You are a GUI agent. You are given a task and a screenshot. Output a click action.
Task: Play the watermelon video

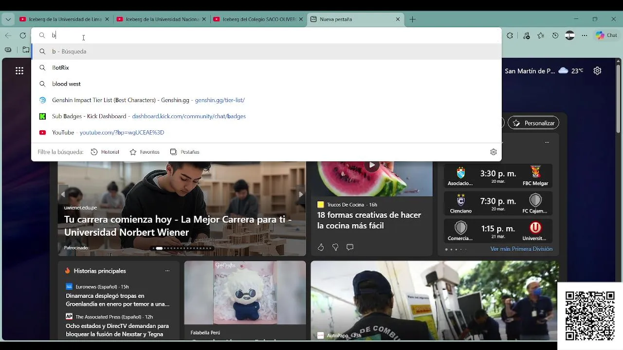372,165
